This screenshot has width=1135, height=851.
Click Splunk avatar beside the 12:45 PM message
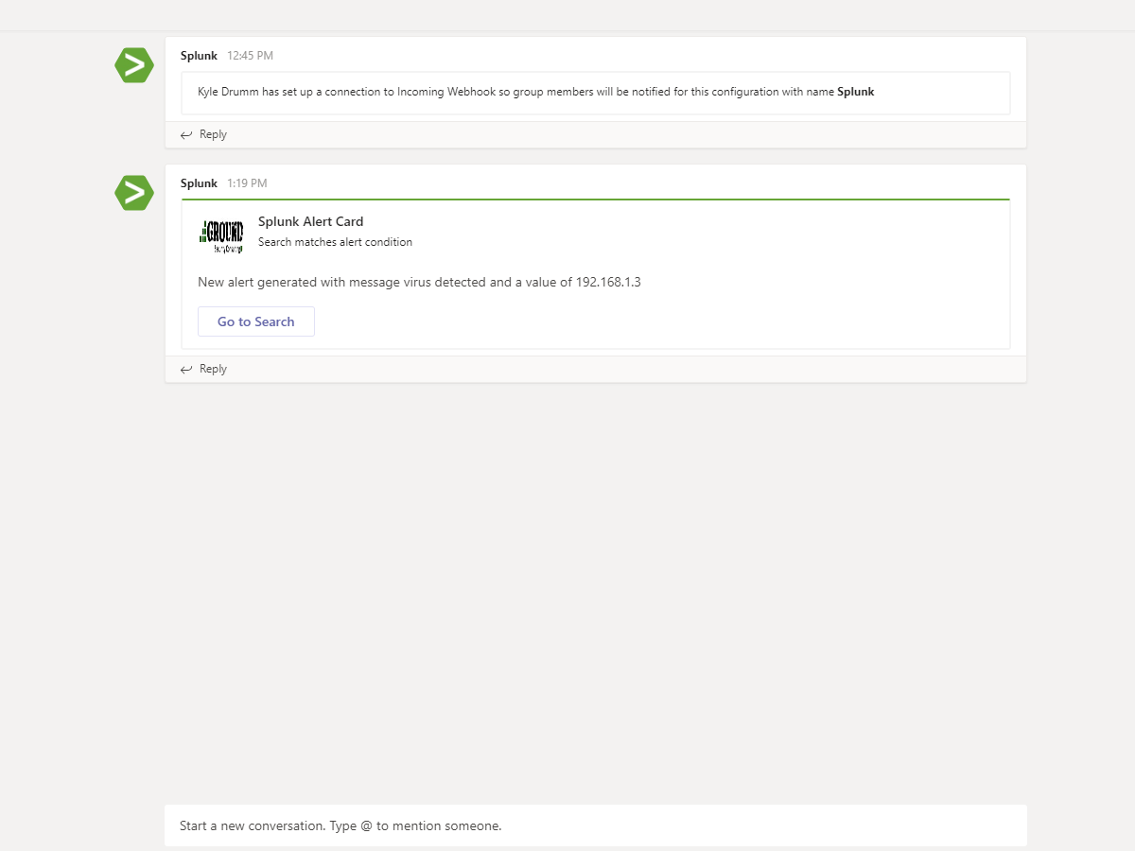pos(134,65)
